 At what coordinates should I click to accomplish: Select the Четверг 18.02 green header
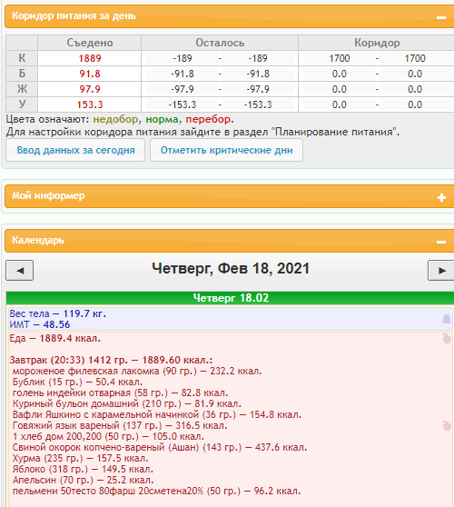(x=231, y=298)
